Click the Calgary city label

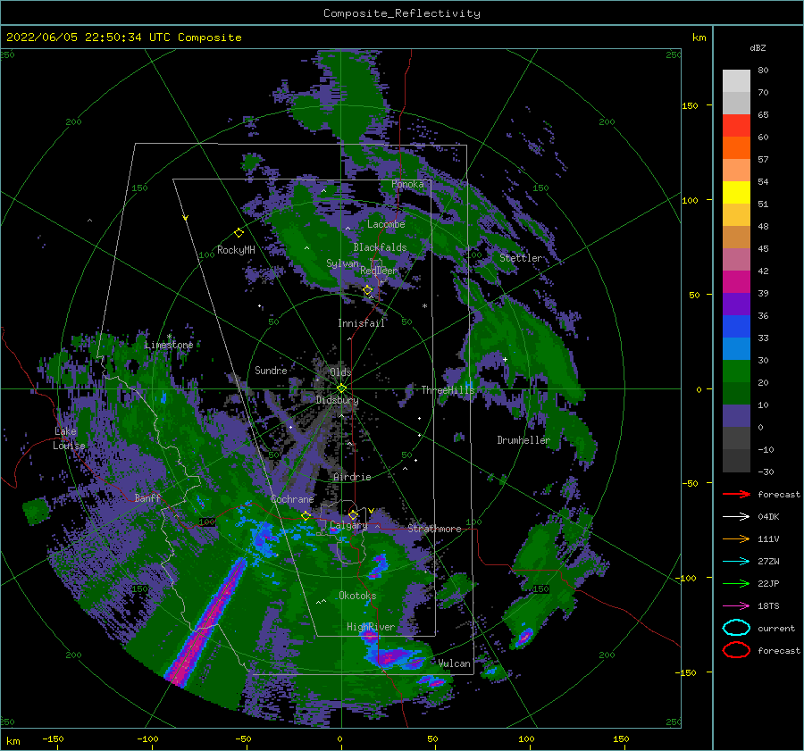348,525
